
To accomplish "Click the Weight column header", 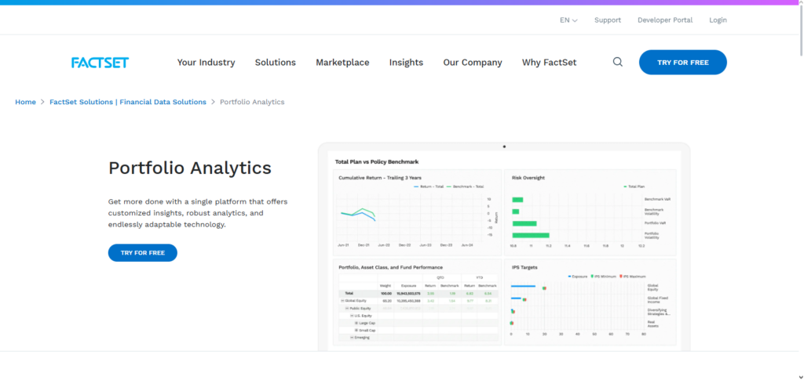I will click(386, 285).
